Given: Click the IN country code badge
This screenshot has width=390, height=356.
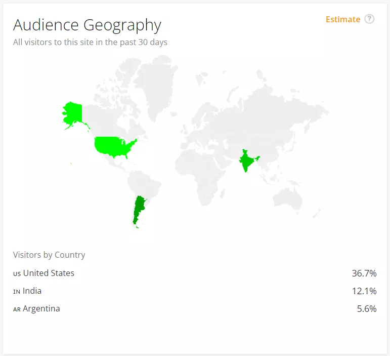Looking at the screenshot, I should [x=17, y=291].
